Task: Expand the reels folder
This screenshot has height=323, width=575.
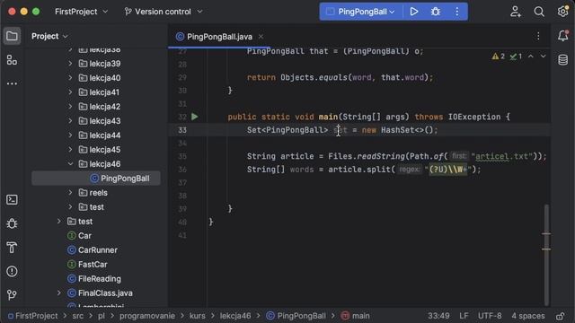Action: coord(70,193)
